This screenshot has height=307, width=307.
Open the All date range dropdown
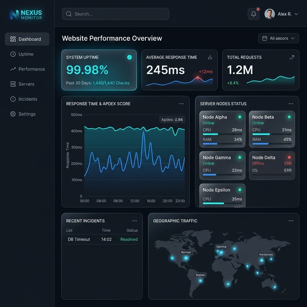point(278,38)
